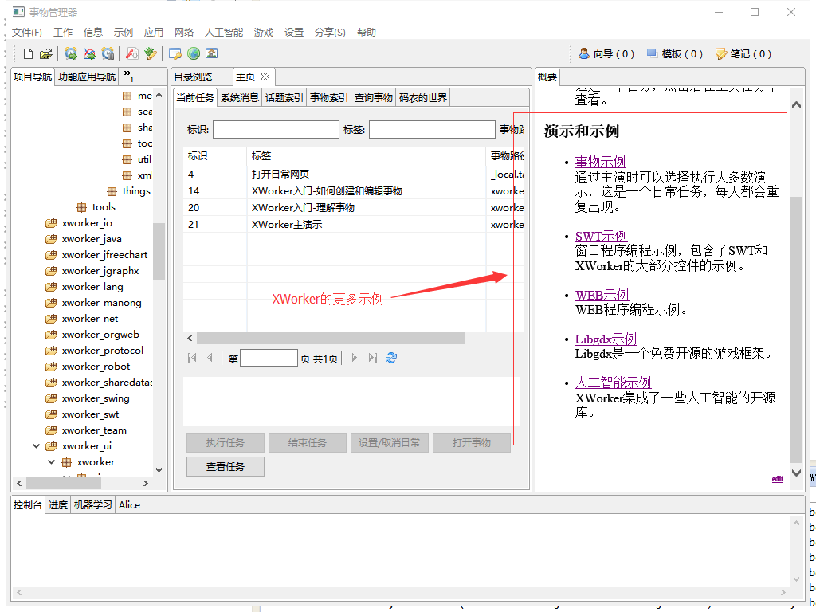Open the Libgdx示例 link
The height and width of the screenshot is (612, 816).
click(x=606, y=339)
